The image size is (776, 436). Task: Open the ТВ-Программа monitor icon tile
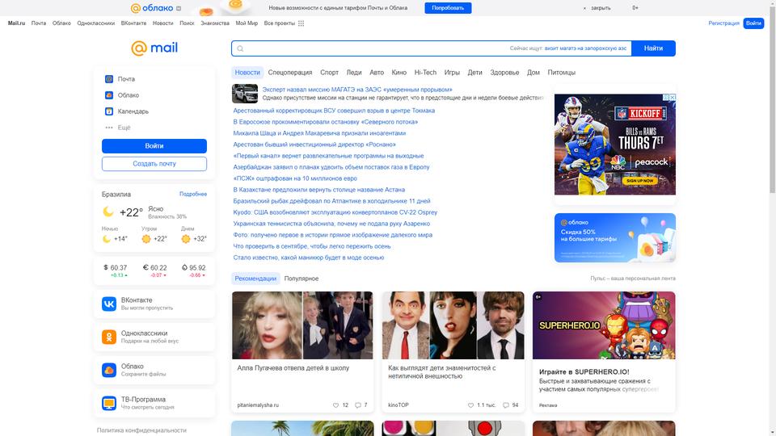tap(109, 403)
